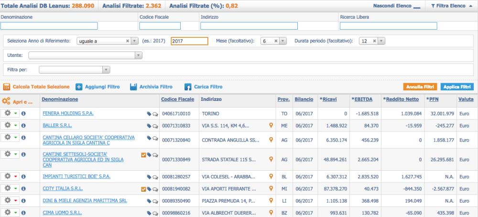478x217 pixels.
Task: Toggle Nascondi Elenco to hide the list
Action: [x=397, y=6]
